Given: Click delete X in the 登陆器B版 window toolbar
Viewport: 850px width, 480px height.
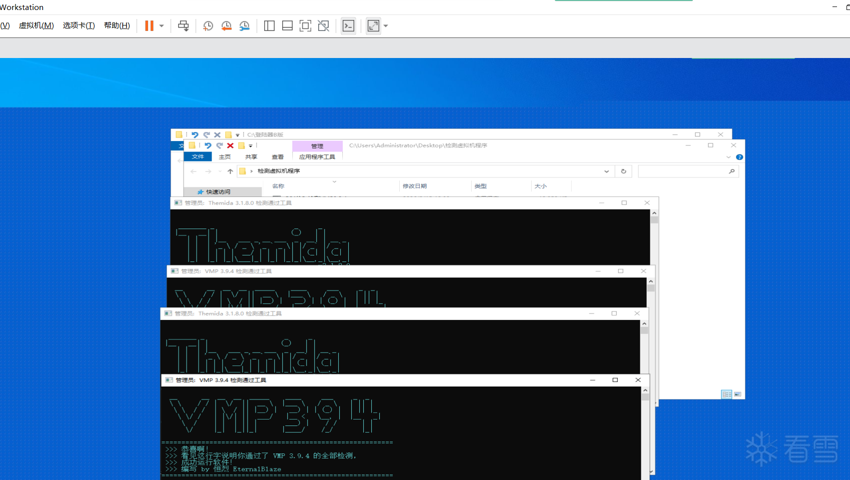Looking at the screenshot, I should click(x=217, y=135).
